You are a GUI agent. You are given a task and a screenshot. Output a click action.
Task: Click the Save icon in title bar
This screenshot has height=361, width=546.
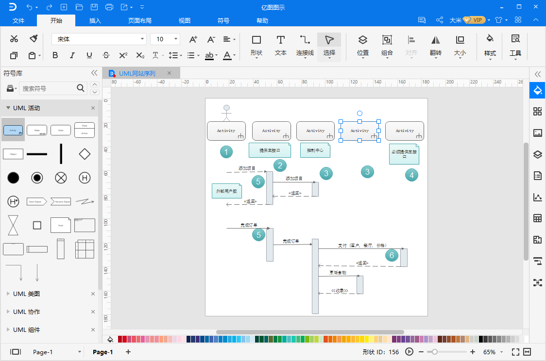click(x=94, y=7)
